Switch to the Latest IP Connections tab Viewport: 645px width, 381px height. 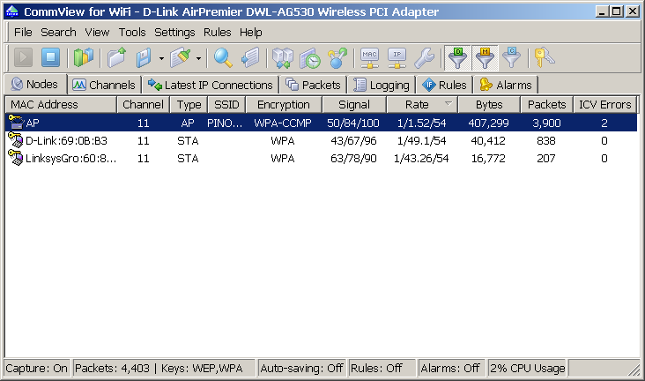point(211,85)
